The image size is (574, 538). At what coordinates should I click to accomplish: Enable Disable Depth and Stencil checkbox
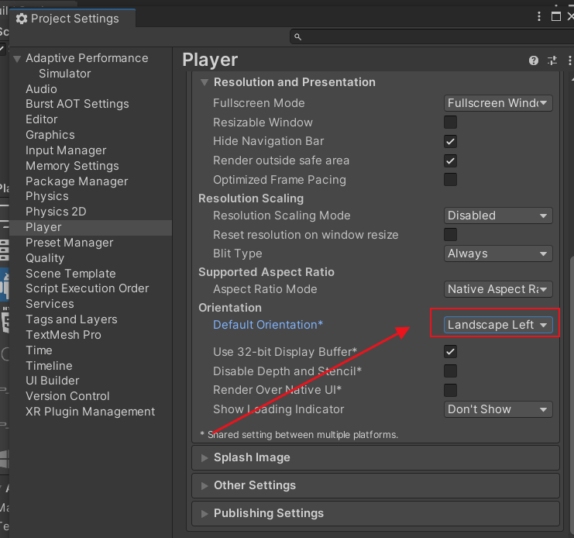click(450, 371)
